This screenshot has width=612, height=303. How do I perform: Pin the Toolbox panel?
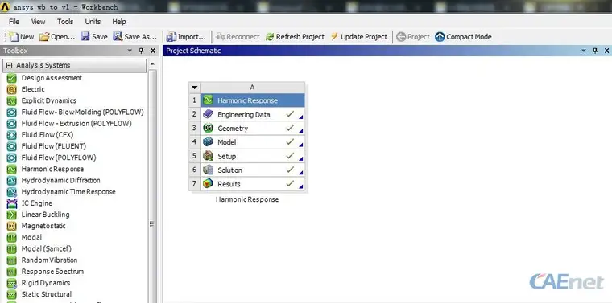[x=141, y=51]
